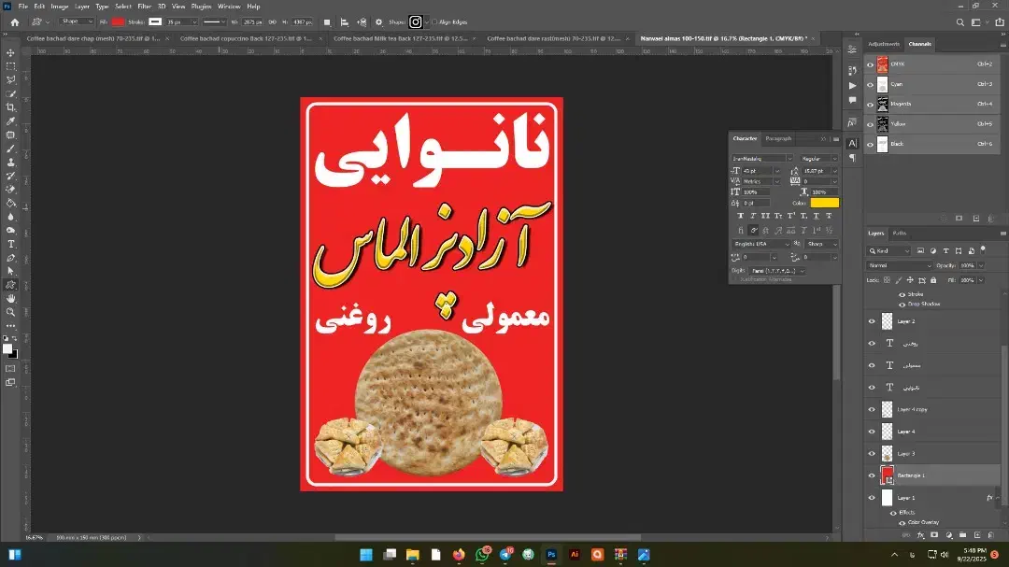The image size is (1009, 567).
Task: Hide the Layer 1 layer
Action: click(x=872, y=498)
